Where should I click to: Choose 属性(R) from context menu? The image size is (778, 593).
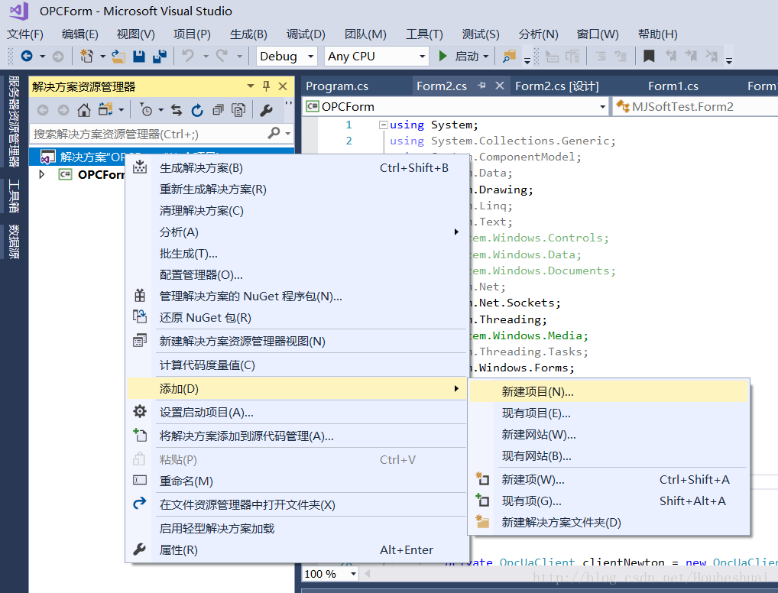pos(297,550)
